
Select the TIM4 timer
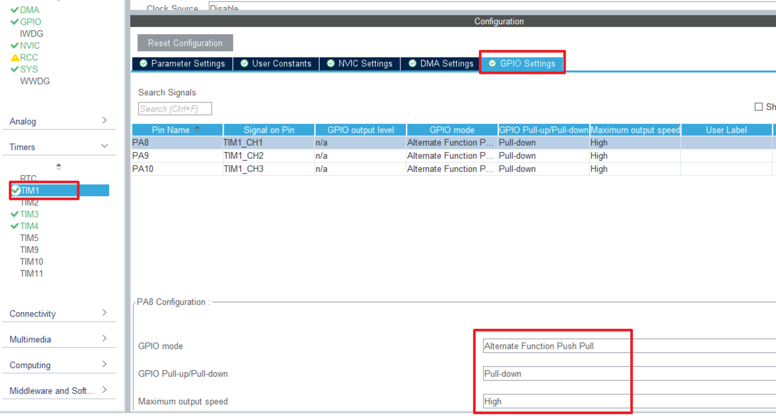(29, 226)
